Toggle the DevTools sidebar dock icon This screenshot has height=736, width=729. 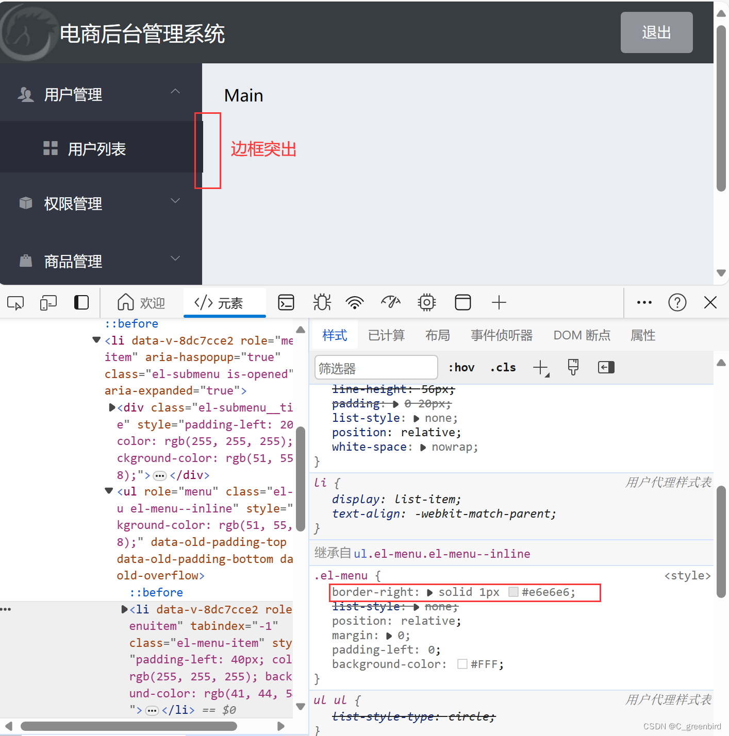(x=81, y=302)
